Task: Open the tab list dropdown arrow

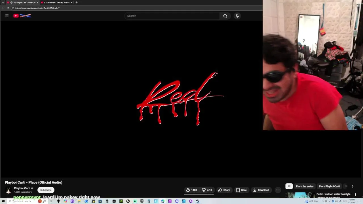Action: [3, 3]
